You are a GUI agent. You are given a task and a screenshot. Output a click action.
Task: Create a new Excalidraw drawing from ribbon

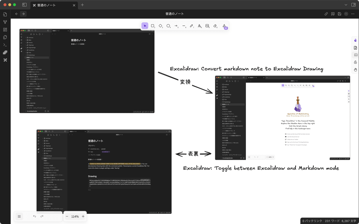(5, 60)
